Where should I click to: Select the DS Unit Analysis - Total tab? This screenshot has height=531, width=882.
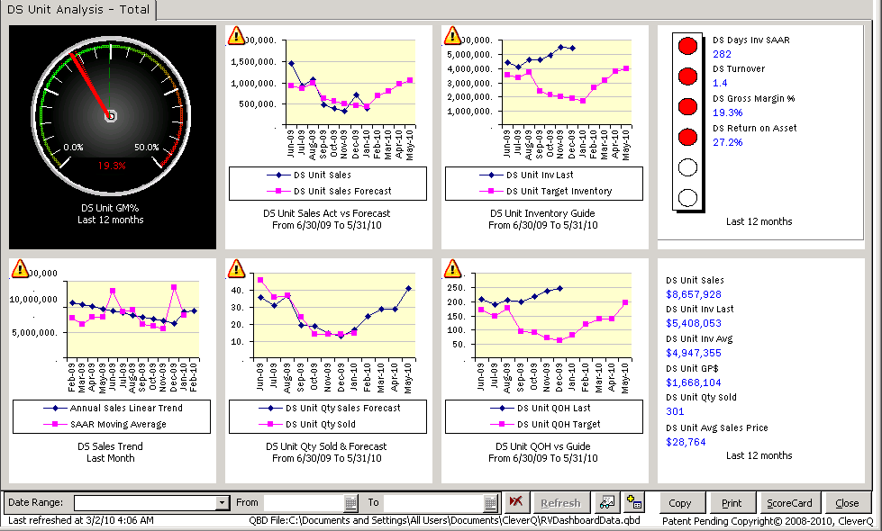pyautogui.click(x=77, y=9)
